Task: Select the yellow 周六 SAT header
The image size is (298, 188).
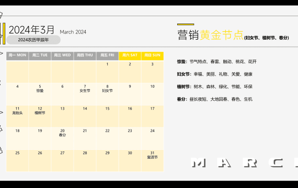Action: (x=130, y=55)
